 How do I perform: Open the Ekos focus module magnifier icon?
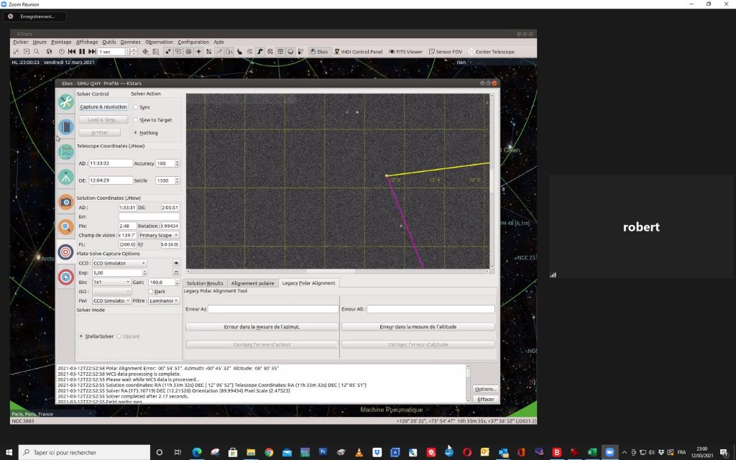(x=65, y=227)
